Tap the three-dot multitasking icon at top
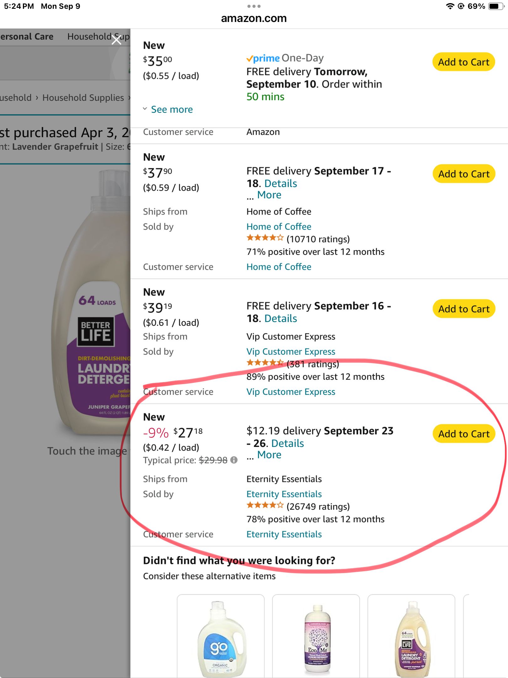Image resolution: width=508 pixels, height=678 pixels. click(x=254, y=6)
